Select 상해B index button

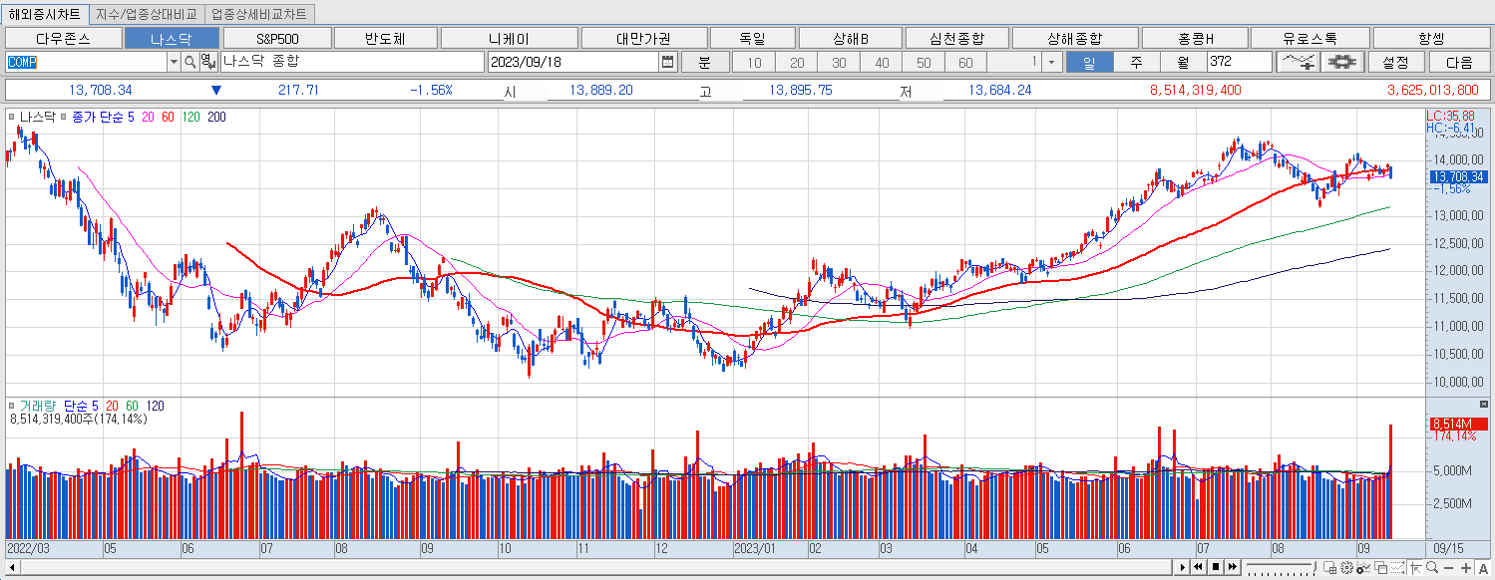851,39
